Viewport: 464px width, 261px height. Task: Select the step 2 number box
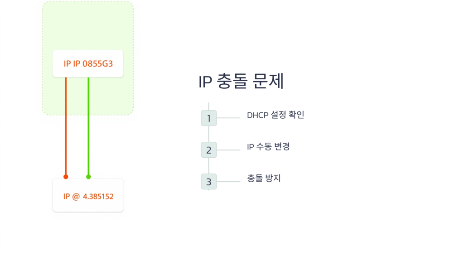coord(209,150)
